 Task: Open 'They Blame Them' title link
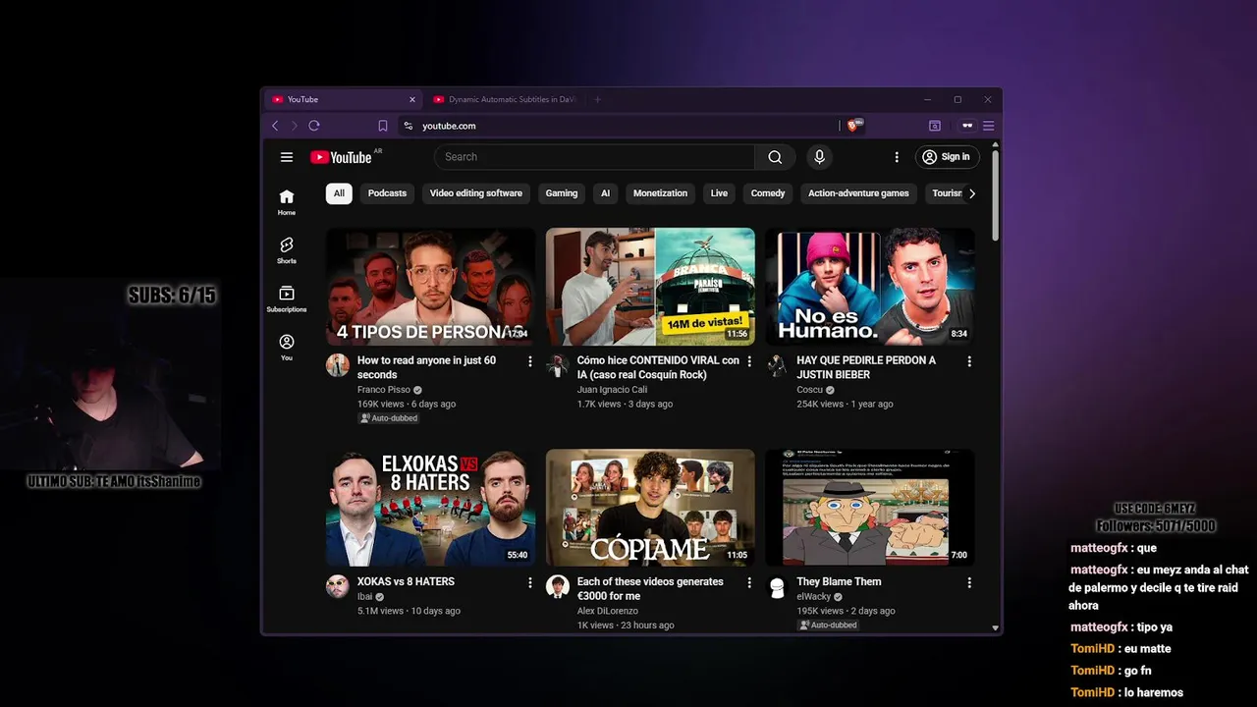839,581
